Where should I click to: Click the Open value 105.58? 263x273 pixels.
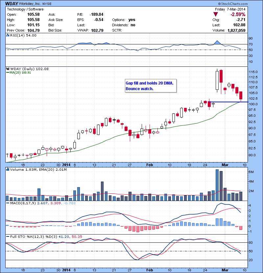[x=34, y=14]
